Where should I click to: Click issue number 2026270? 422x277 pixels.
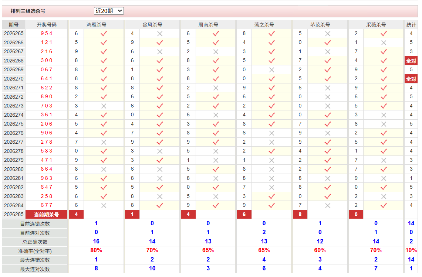14,79
